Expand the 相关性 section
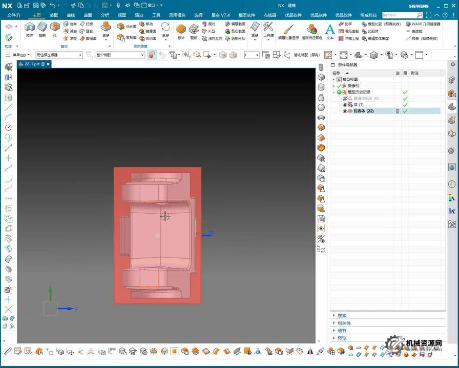This screenshot has height=368, width=459. pyautogui.click(x=344, y=323)
